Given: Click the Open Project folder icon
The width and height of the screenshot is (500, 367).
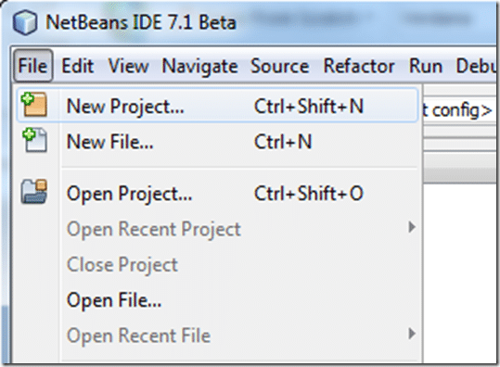Looking at the screenshot, I should [x=34, y=191].
